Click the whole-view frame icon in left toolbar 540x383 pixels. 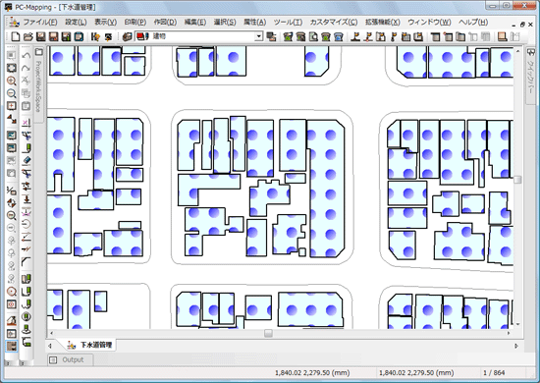point(12,68)
